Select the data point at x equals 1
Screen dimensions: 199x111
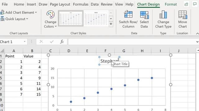coord(71,102)
